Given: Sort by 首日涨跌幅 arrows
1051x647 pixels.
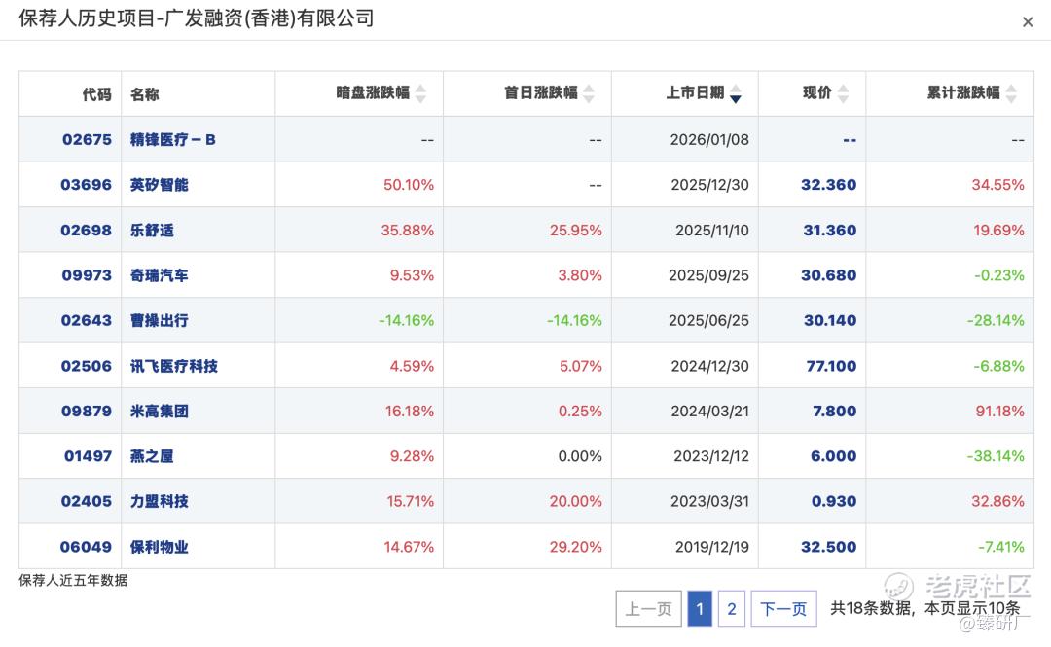Looking at the screenshot, I should tap(589, 93).
